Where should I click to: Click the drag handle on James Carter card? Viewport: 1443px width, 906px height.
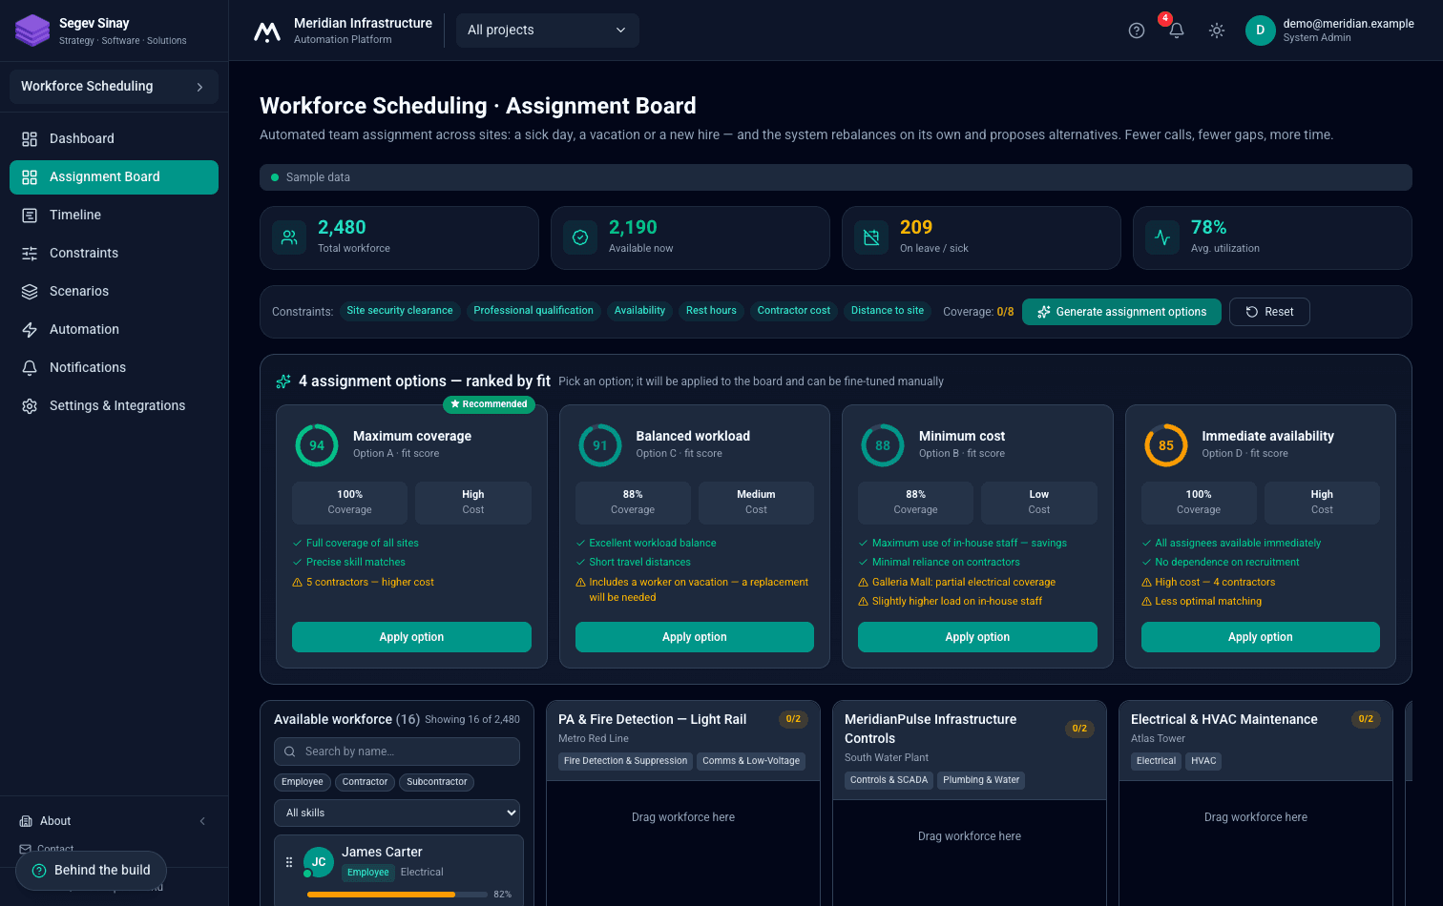point(289,862)
